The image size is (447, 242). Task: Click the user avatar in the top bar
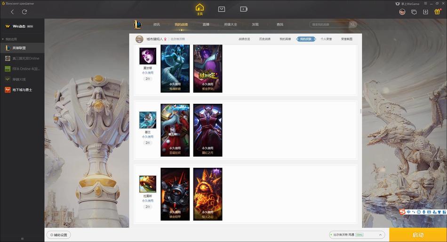point(402,12)
